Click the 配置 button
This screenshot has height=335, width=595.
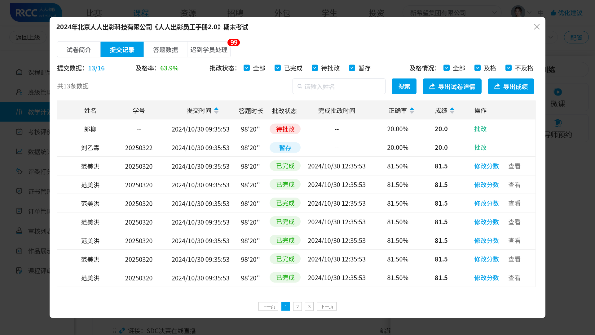pos(576,37)
